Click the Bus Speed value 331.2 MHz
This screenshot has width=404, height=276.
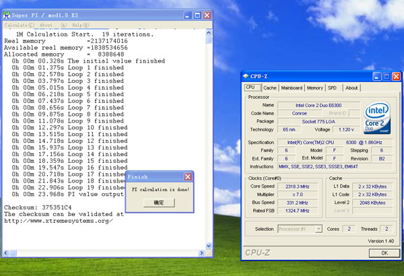tap(298, 203)
